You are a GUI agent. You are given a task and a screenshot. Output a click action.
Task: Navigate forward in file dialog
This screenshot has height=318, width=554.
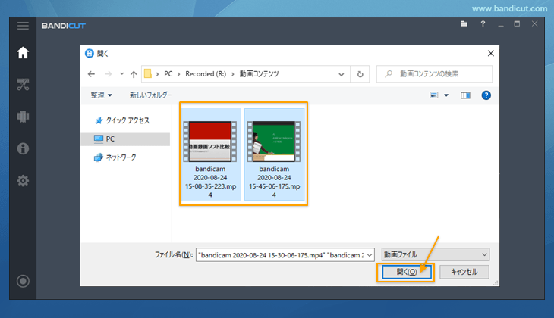click(108, 74)
